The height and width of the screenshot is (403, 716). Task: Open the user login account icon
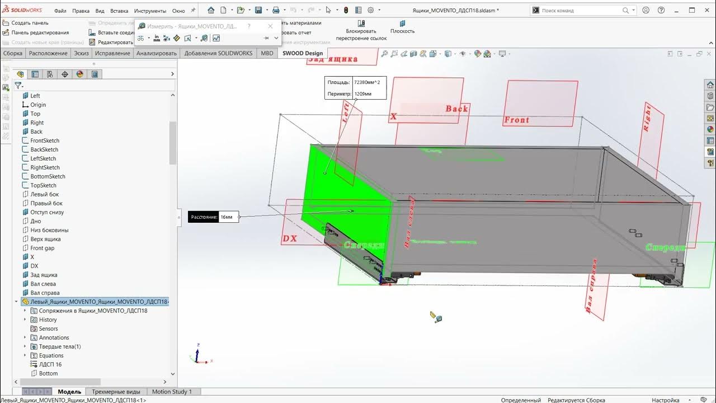click(646, 10)
